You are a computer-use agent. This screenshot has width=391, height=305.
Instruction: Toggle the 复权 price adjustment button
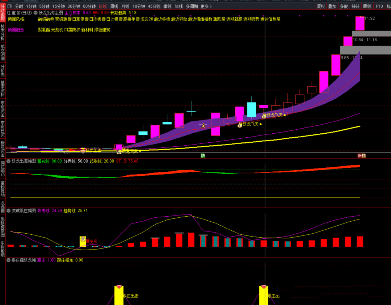(321, 6)
